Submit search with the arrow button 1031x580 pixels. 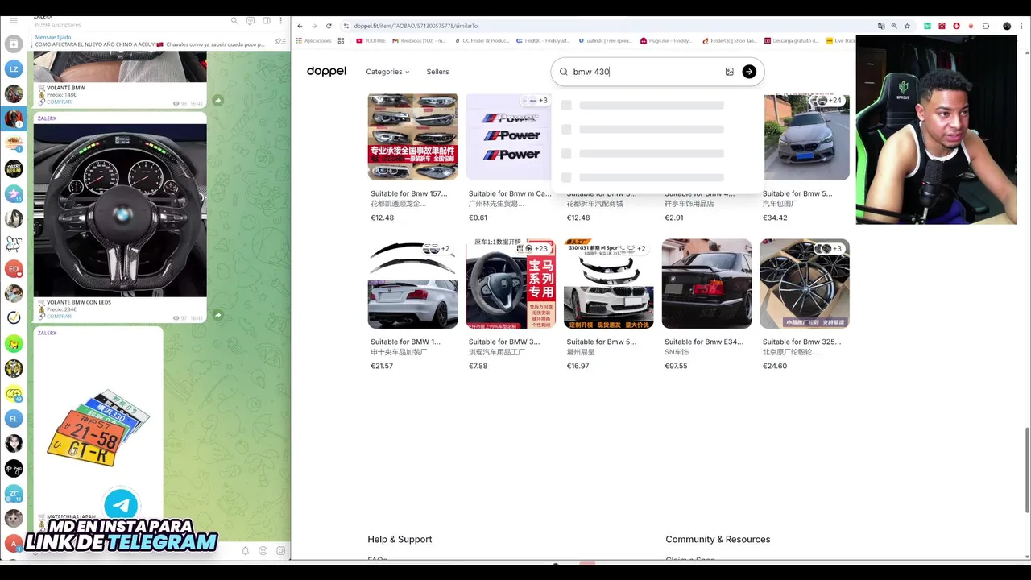click(749, 72)
